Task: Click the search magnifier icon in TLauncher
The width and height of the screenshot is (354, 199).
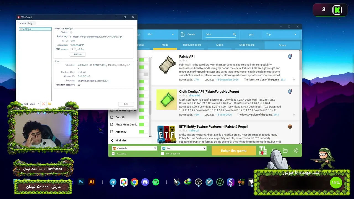Action: 234,35
